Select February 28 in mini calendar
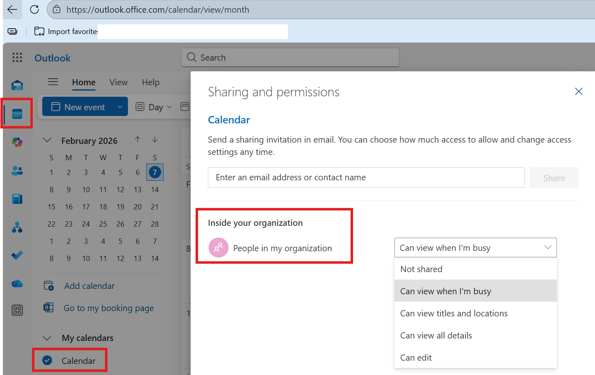Viewport: 595px width, 375px height. (x=155, y=224)
